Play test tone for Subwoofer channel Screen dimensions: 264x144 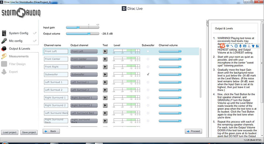click(x=105, y=74)
